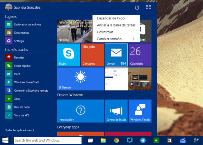Select Desanclar de Inicio
The image size is (203, 145).
tap(116, 18)
